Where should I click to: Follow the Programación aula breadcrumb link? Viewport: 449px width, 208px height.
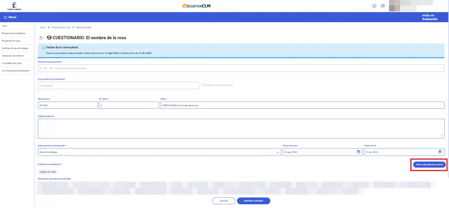tap(61, 27)
